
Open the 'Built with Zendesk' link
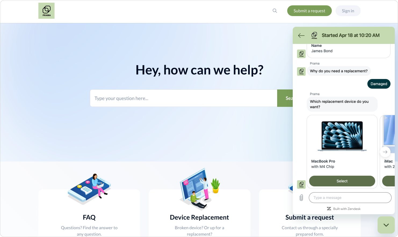343,209
